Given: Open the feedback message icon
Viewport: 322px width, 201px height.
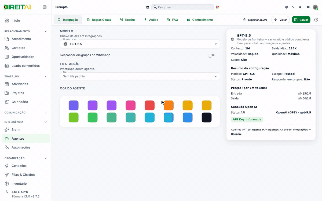Looking at the screenshot, I should pyautogui.click(x=308, y=7).
